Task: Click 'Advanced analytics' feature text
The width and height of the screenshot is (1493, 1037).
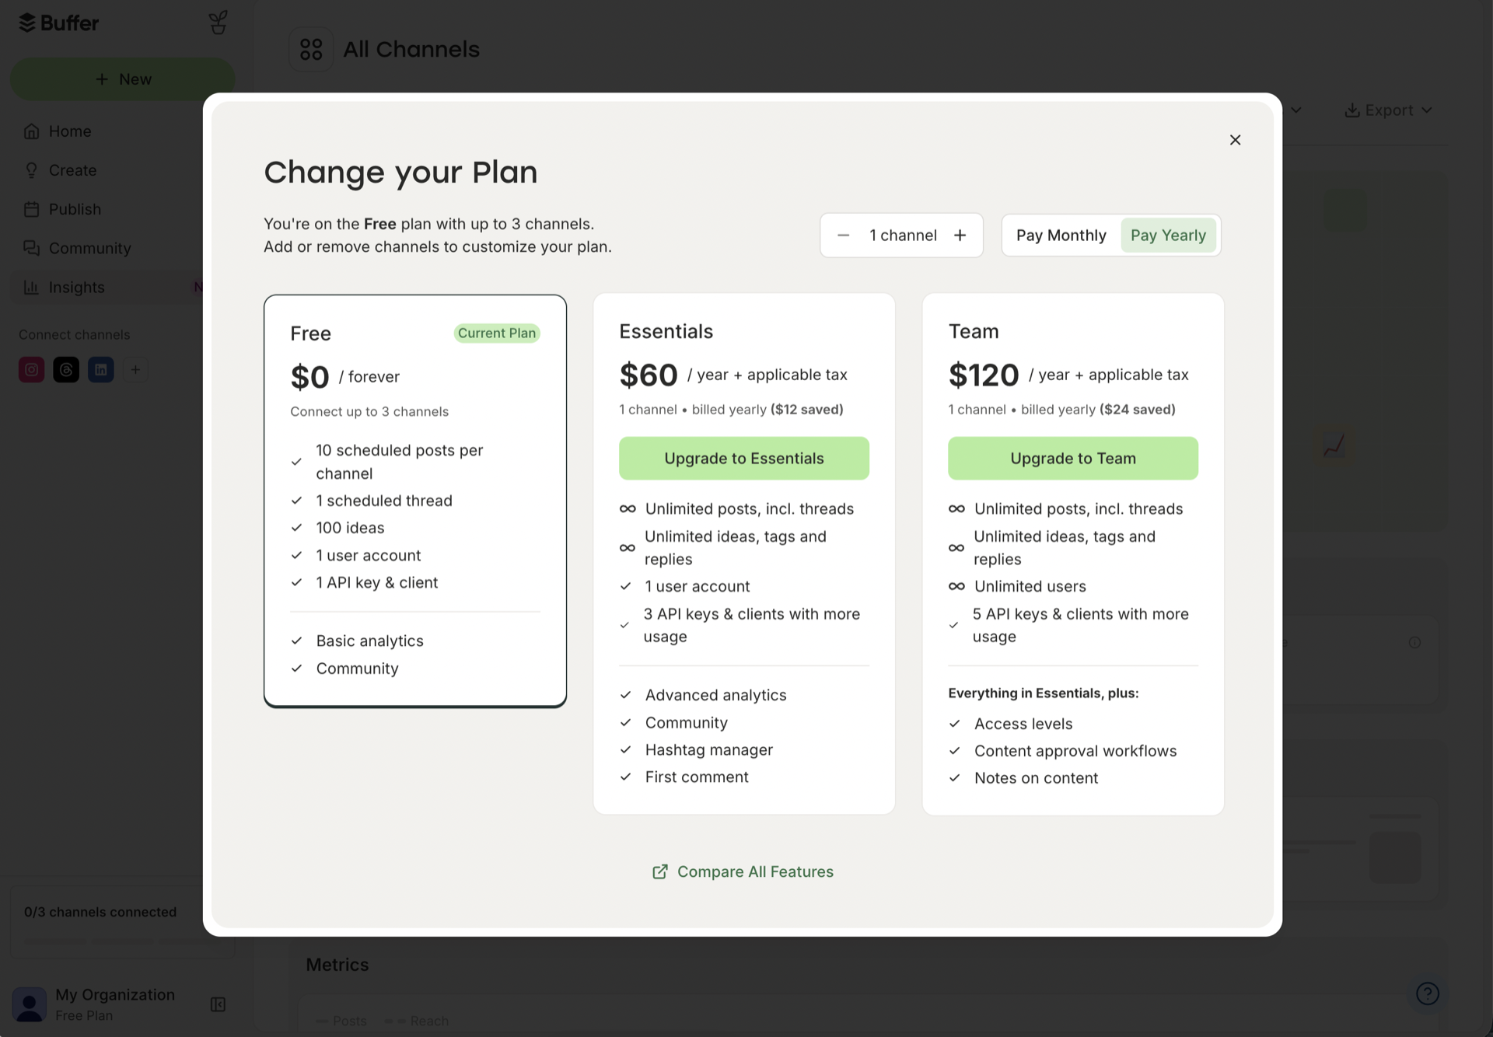Action: pos(715,695)
